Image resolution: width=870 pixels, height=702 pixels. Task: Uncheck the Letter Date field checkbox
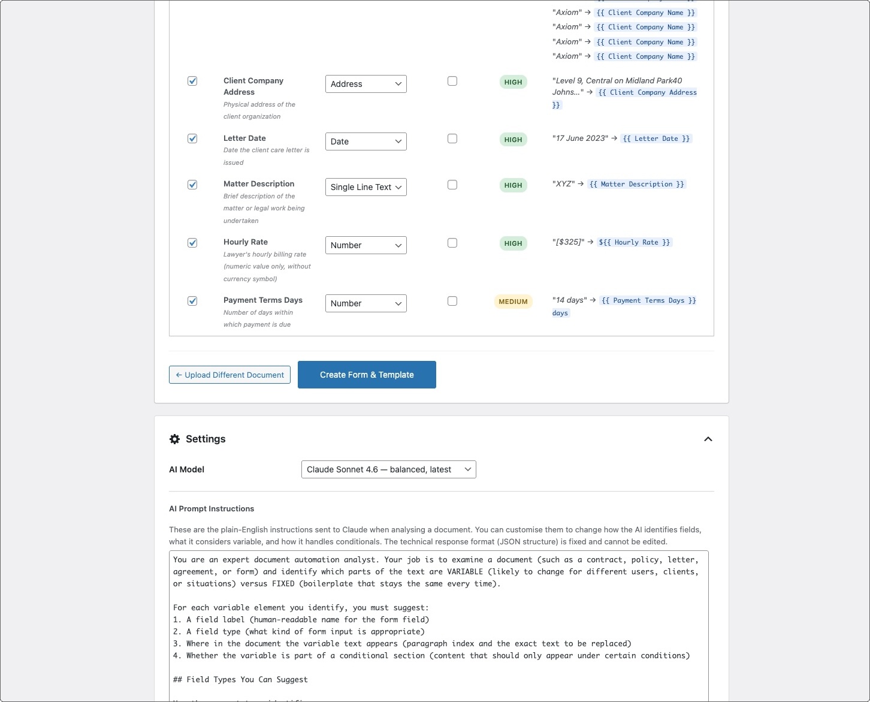click(x=192, y=138)
